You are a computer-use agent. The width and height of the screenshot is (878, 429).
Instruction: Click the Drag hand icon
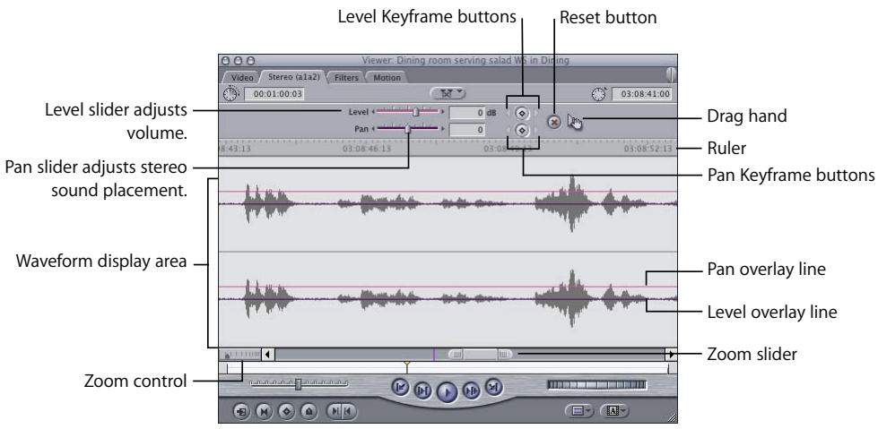[x=575, y=121]
